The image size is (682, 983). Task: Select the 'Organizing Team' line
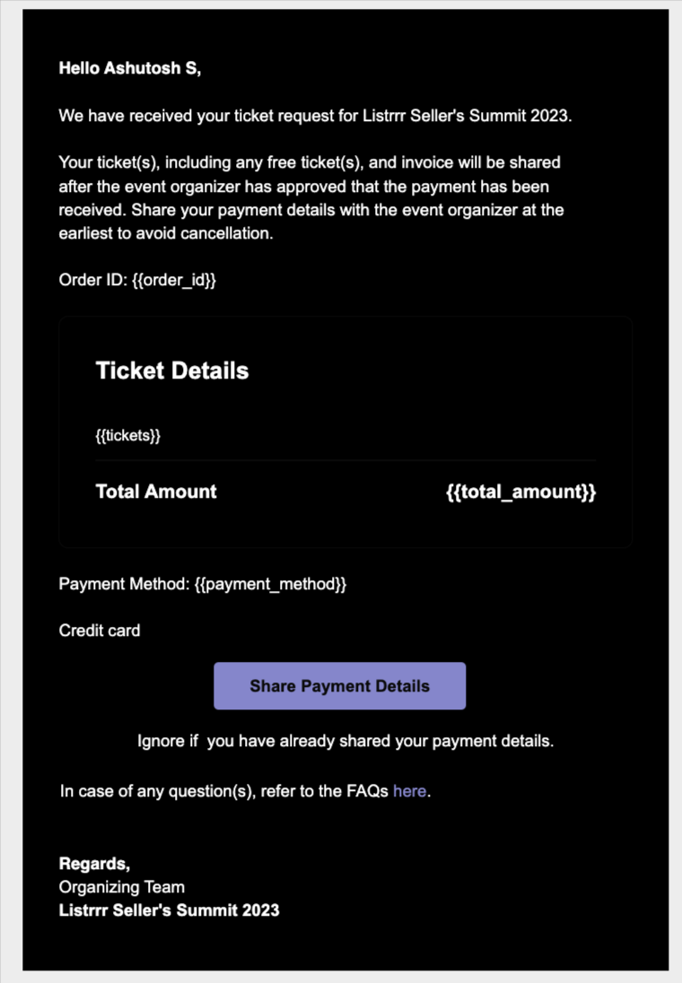(x=122, y=887)
